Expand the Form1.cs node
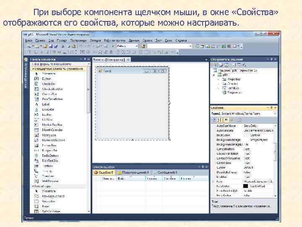 [218, 88]
